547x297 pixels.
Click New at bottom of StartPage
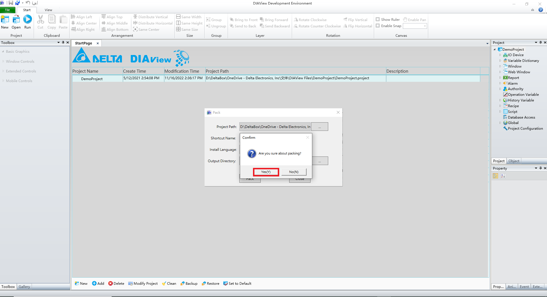pos(81,283)
